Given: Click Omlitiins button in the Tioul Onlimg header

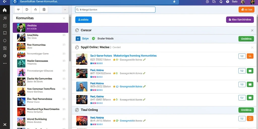Looking at the screenshot, I should 246,110.
